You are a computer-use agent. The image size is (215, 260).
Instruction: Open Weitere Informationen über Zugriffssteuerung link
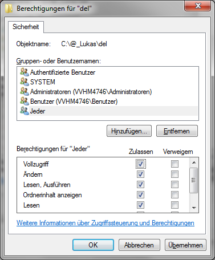[x=106, y=223]
